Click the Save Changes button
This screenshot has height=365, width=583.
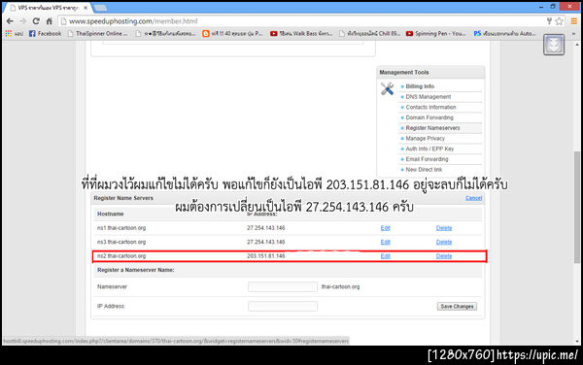457,307
